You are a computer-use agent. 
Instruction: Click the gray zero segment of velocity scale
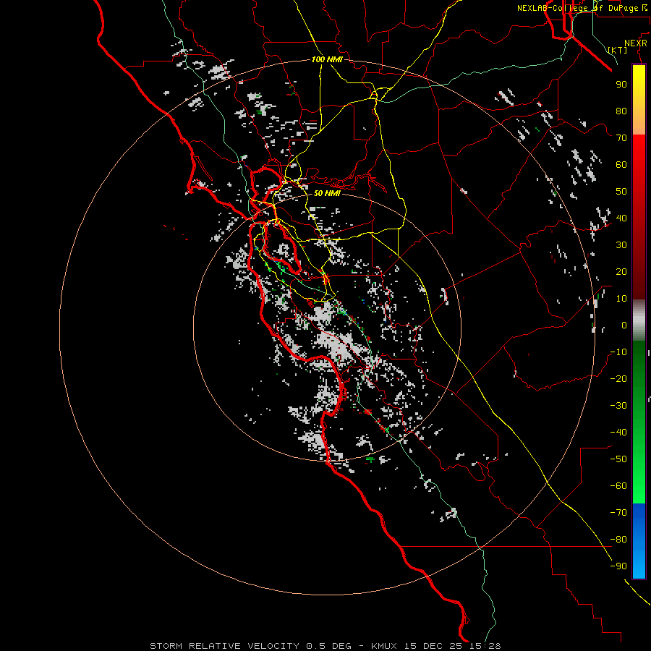639,320
